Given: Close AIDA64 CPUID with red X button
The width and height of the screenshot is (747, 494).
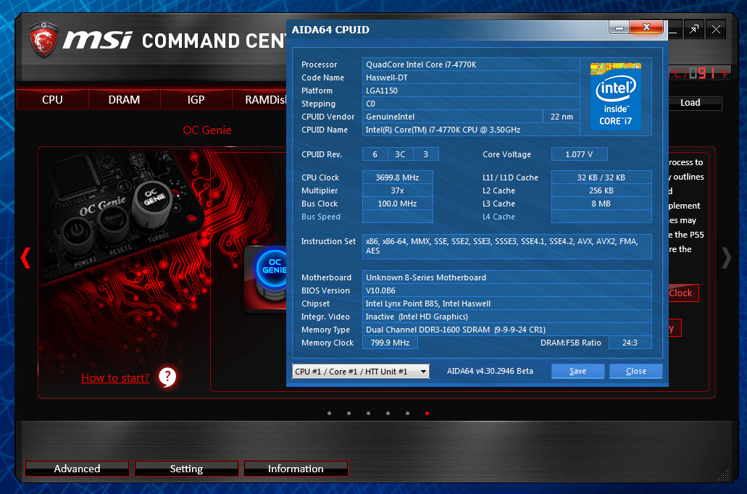Looking at the screenshot, I should [x=646, y=27].
